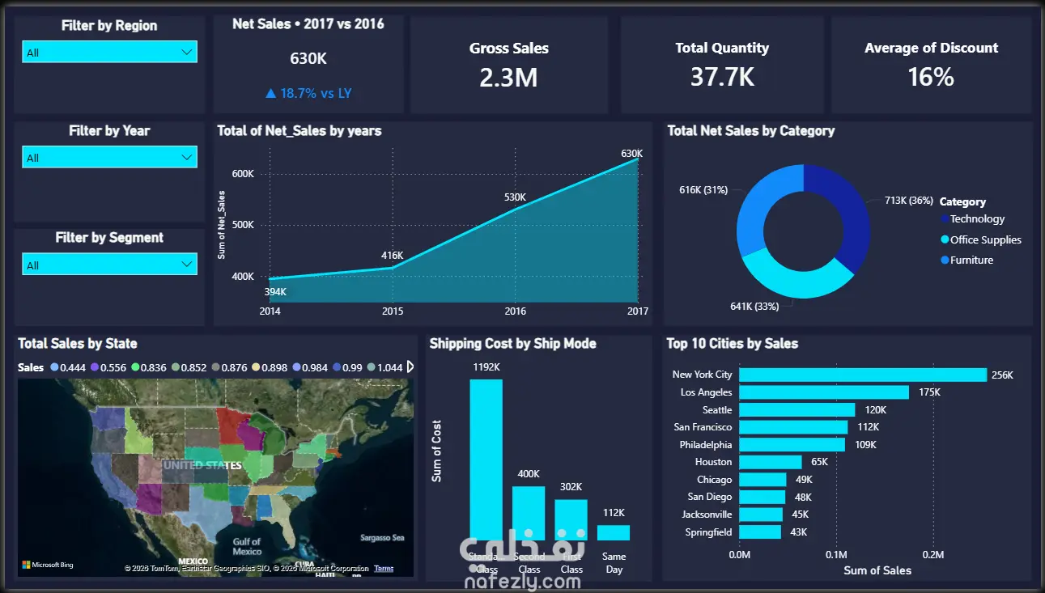Click the 600K y-axis label

(x=243, y=174)
